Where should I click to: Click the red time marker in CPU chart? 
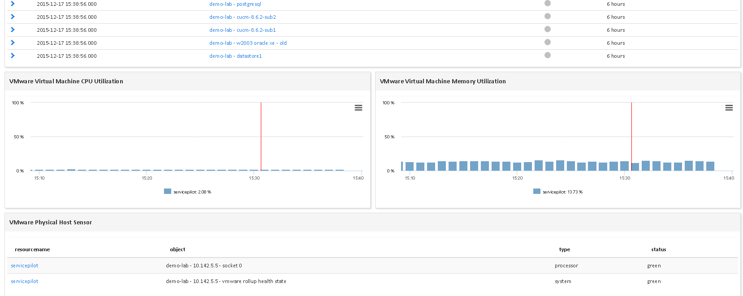[x=261, y=137]
